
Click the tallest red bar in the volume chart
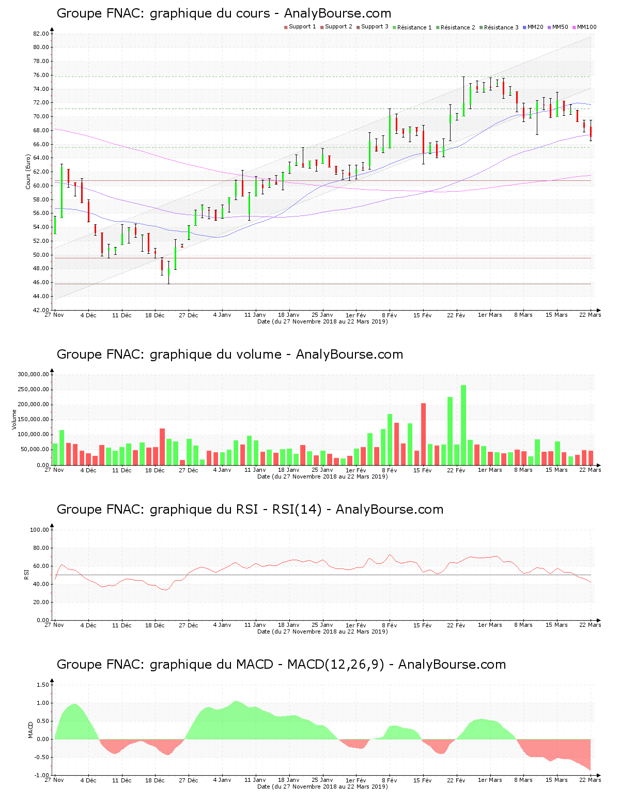click(x=424, y=434)
